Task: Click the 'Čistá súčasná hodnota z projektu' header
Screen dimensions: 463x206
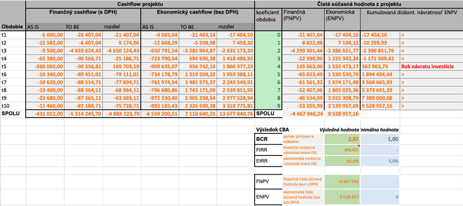Action: click(x=359, y=4)
